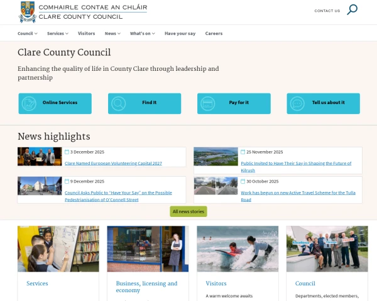Viewport: 377px width, 301px height.
Task: Click the Find it button
Action: tap(145, 103)
